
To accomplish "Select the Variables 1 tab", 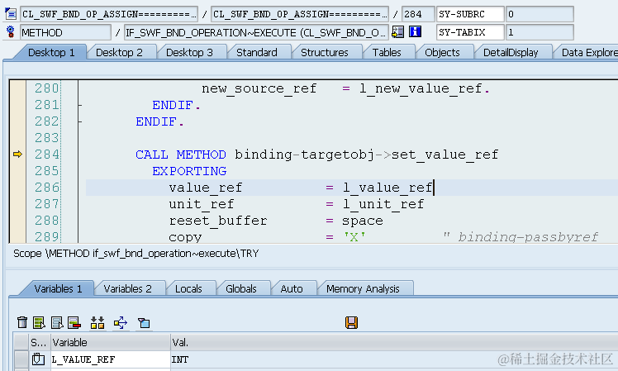I will pyautogui.click(x=59, y=288).
